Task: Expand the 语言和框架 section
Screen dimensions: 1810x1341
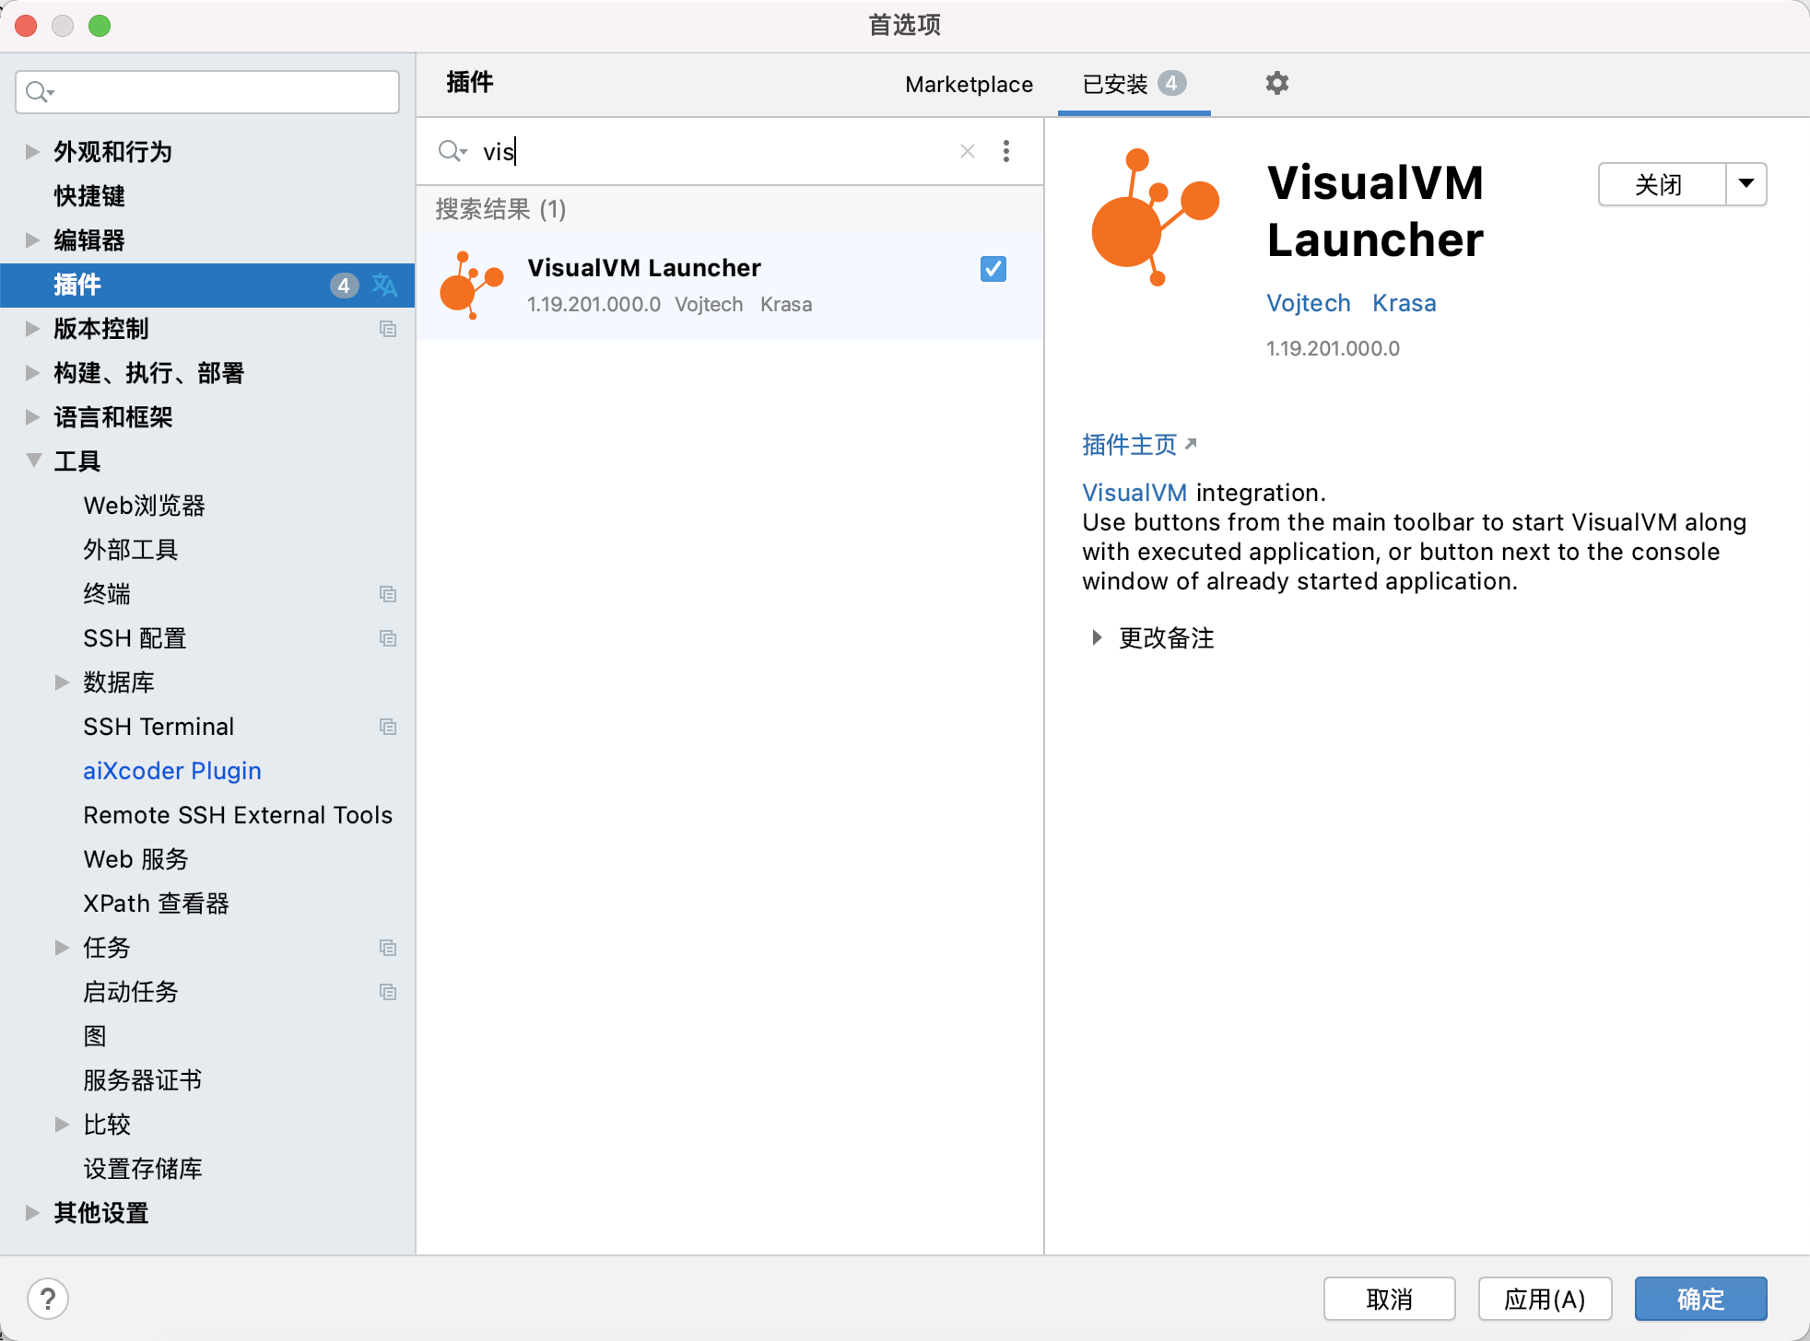Action: (33, 417)
